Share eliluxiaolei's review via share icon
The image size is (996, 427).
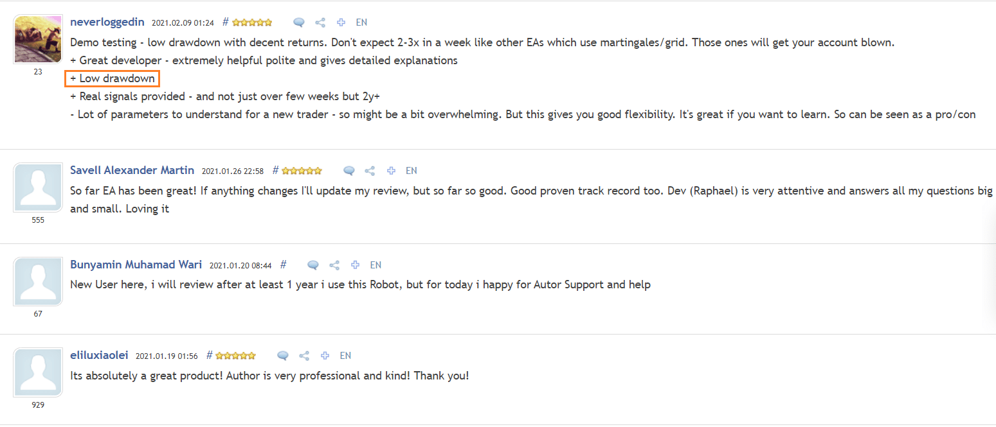click(x=304, y=356)
